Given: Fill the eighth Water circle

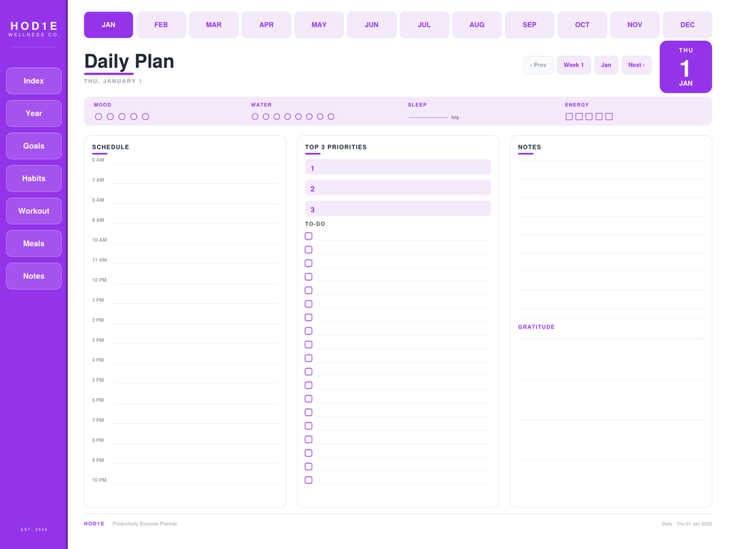Looking at the screenshot, I should pos(331,117).
